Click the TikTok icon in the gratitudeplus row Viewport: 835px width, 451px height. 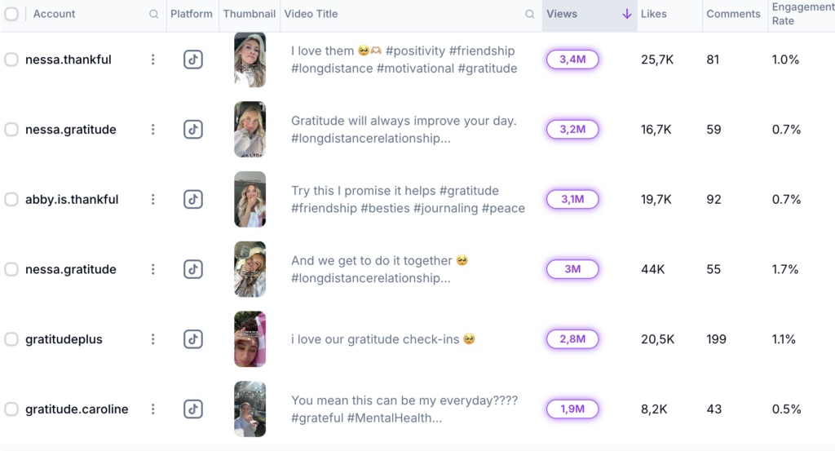[192, 339]
